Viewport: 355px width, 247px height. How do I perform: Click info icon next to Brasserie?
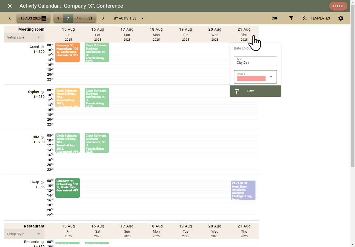click(x=42, y=242)
